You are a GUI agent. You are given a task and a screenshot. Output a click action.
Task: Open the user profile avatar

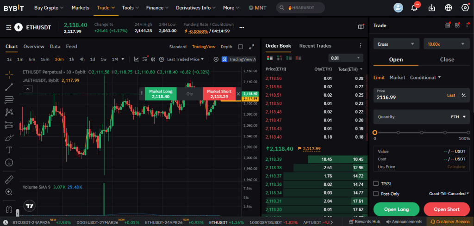[398, 8]
